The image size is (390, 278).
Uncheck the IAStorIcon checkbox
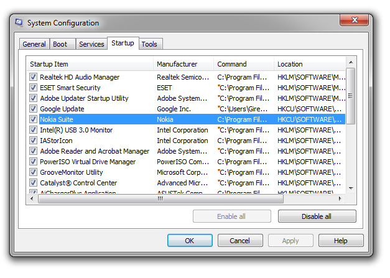[34, 140]
